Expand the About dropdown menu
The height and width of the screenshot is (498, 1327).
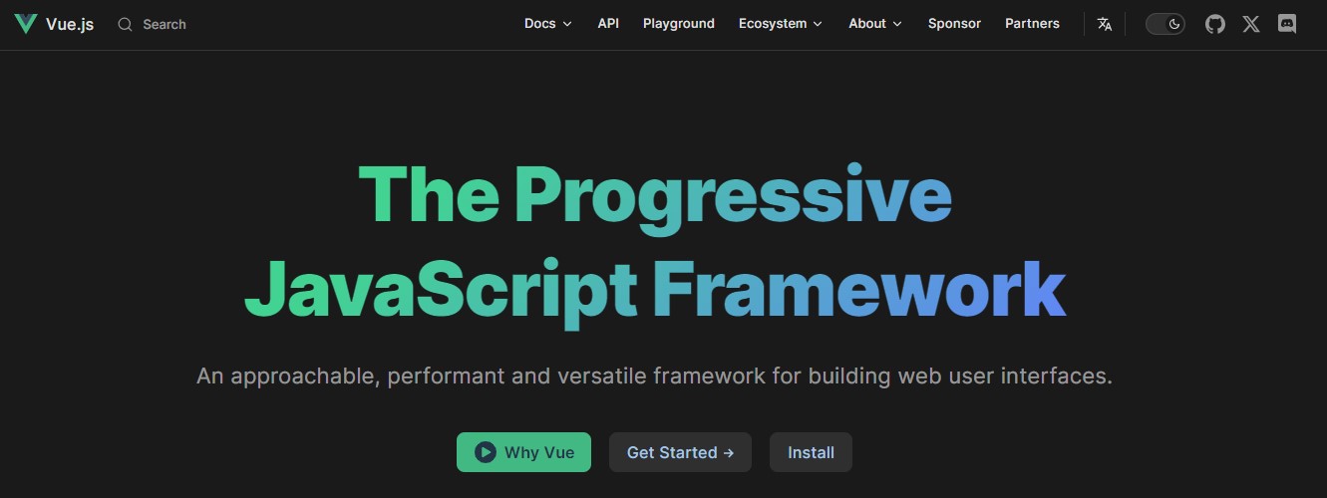tap(874, 24)
